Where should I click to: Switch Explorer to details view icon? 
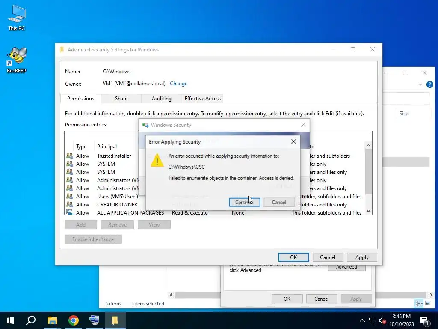419,303
